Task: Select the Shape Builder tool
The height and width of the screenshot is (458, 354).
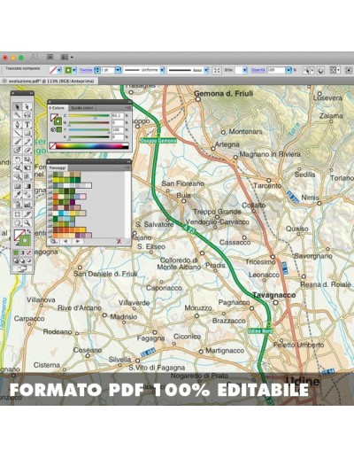Action: pos(18,176)
